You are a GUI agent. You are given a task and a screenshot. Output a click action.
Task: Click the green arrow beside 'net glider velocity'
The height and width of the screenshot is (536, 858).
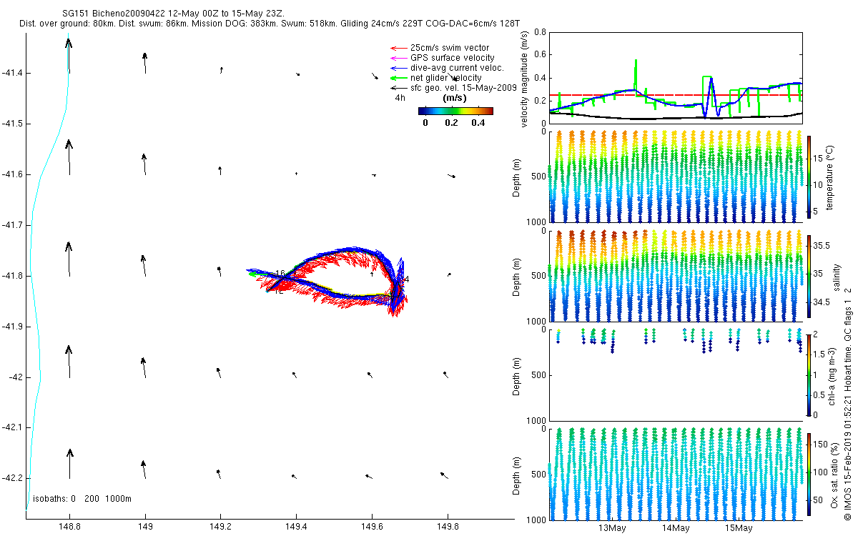[398, 78]
